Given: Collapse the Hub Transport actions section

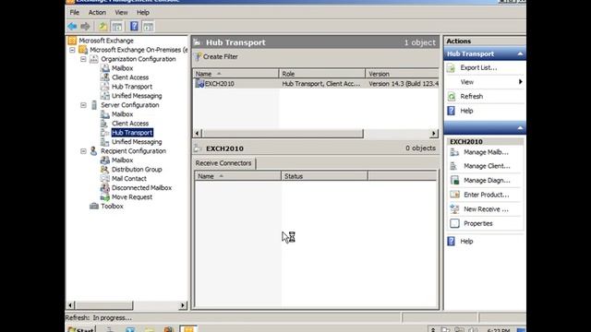Looking at the screenshot, I should (520, 53).
